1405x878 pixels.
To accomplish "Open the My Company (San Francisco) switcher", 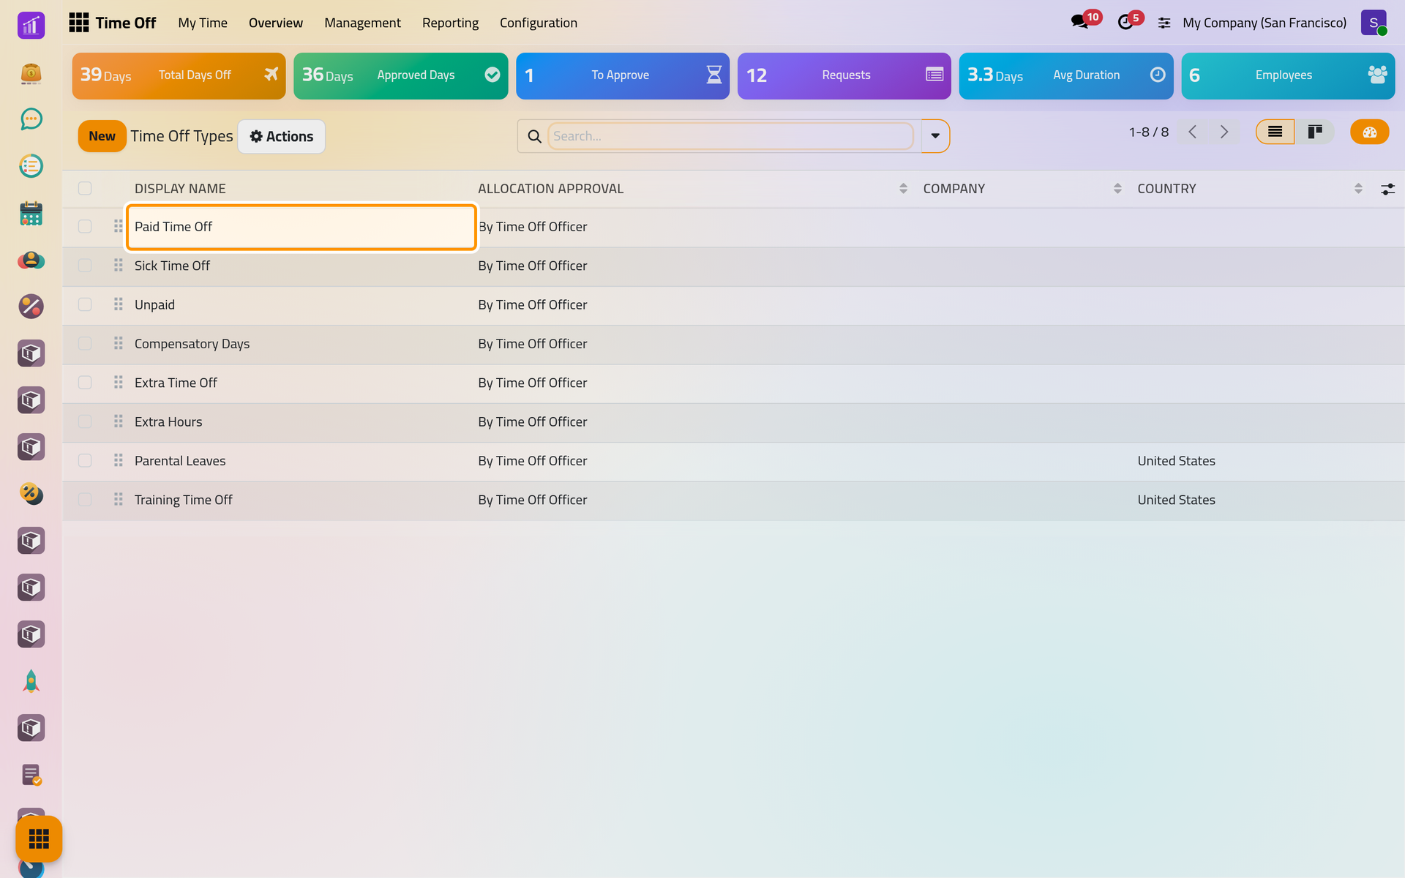I will click(x=1264, y=23).
